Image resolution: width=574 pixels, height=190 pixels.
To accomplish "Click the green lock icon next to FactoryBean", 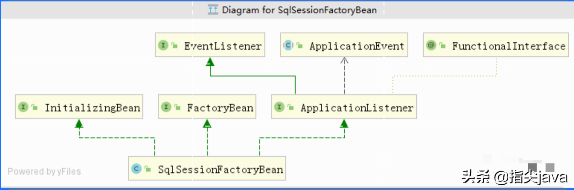I will pos(178,107).
